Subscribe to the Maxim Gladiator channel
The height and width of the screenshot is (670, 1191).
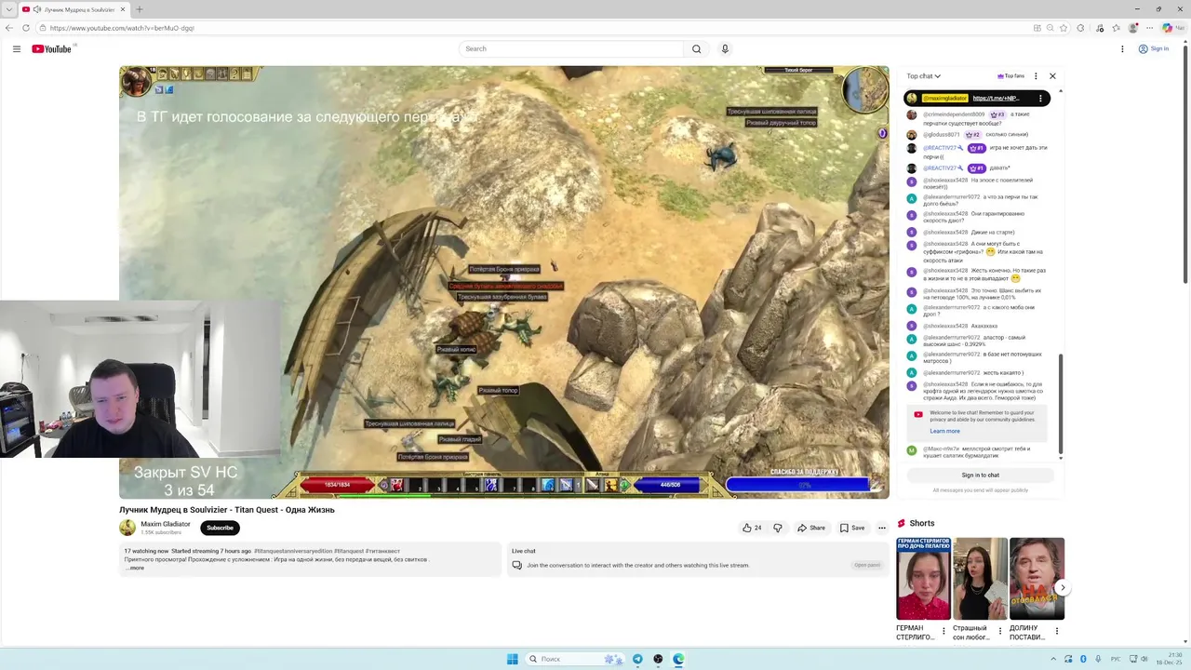pyautogui.click(x=220, y=528)
